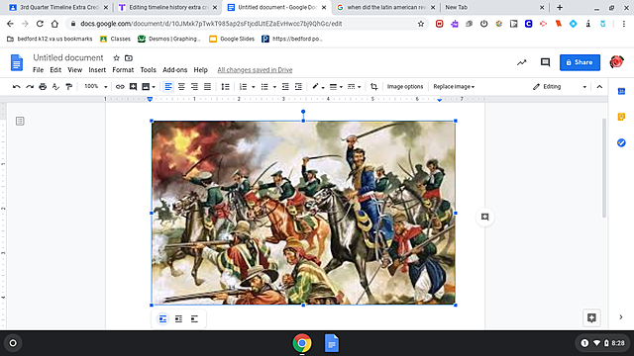Open the Docs home icon
This screenshot has height=356, width=634.
(17, 62)
